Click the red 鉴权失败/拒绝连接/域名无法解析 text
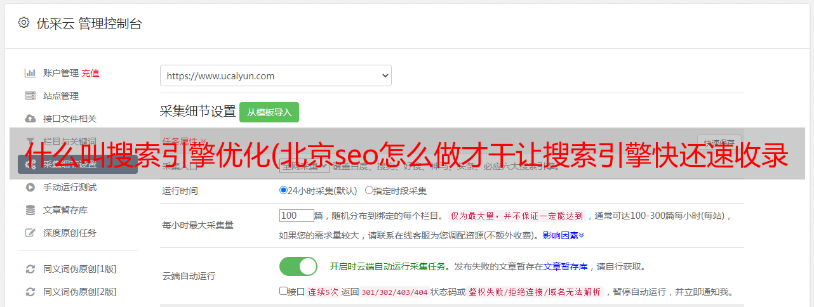This screenshot has width=814, height=307. point(535,292)
